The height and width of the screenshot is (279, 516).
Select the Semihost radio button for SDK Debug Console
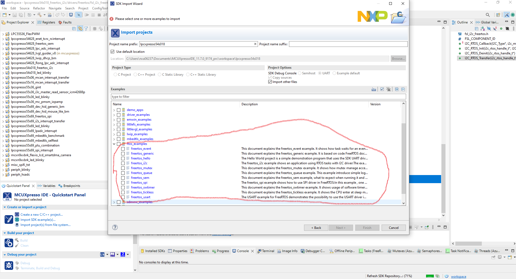click(x=299, y=73)
